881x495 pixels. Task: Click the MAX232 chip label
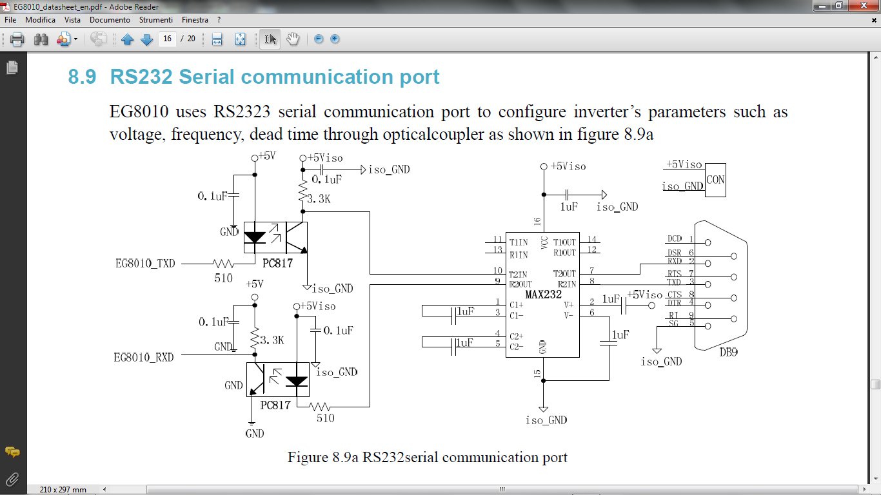(542, 293)
